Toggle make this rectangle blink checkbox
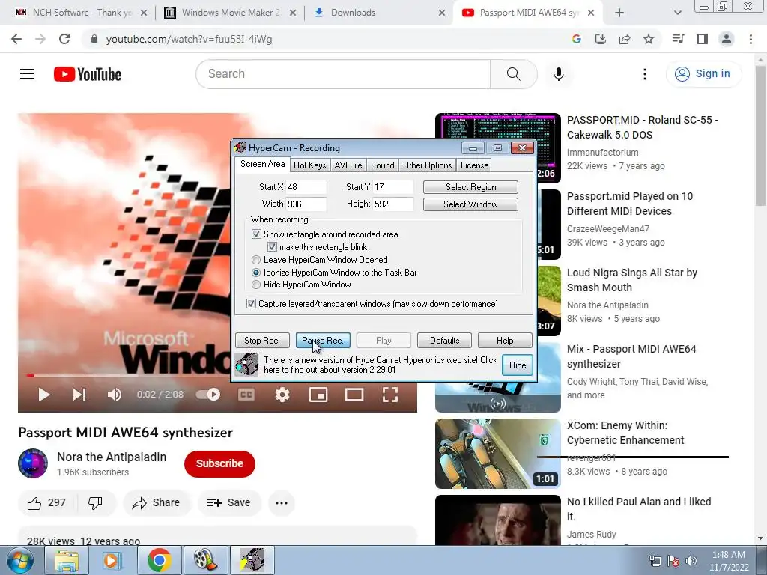The width and height of the screenshot is (767, 575). [272, 247]
